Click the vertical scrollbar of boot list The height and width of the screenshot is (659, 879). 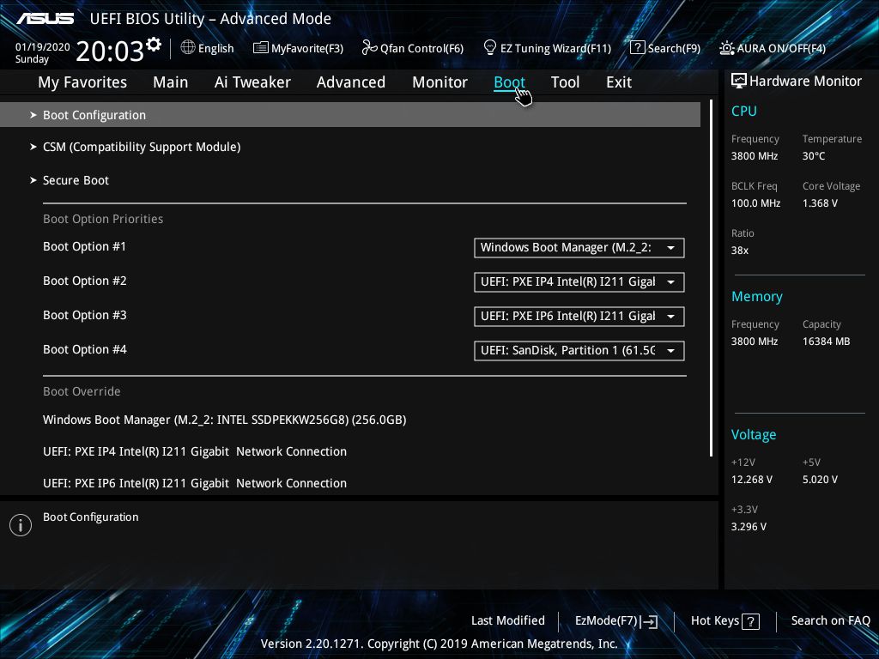click(x=712, y=279)
